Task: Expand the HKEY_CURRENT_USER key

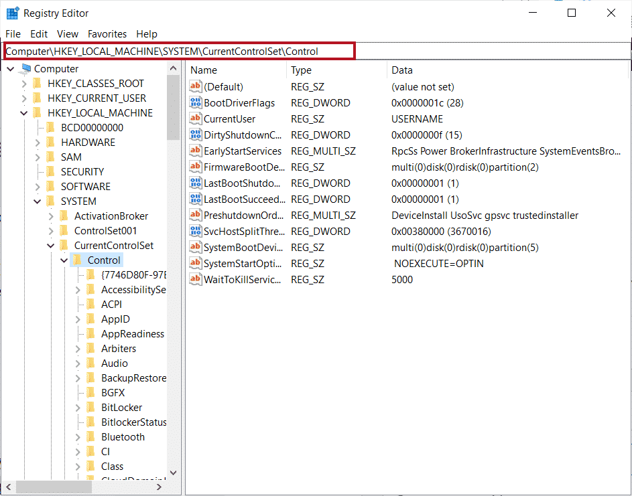Action: pyautogui.click(x=23, y=98)
